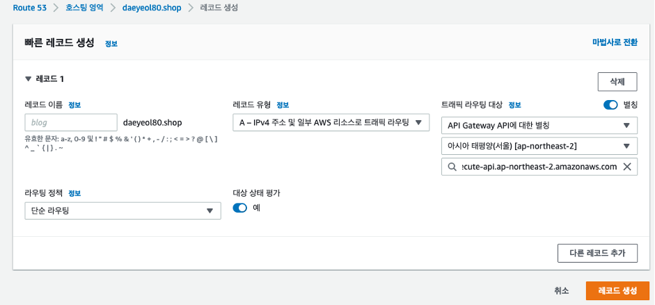Click the 삭제 button
The height and width of the screenshot is (305, 655).
(x=617, y=82)
